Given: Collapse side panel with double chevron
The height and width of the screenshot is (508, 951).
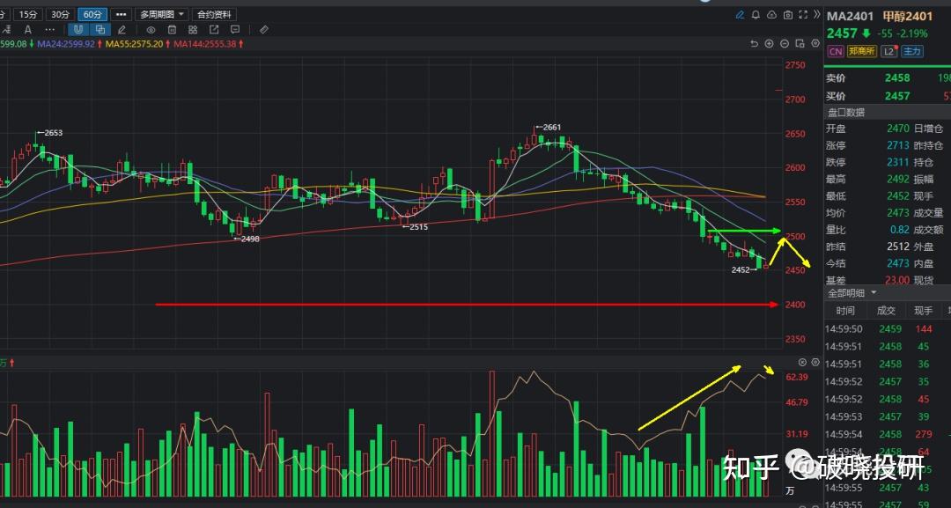Looking at the screenshot, I should coord(817,15).
